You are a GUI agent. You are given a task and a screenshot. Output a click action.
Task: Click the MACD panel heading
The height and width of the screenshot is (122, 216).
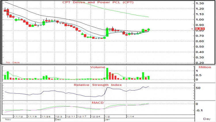[98, 103]
